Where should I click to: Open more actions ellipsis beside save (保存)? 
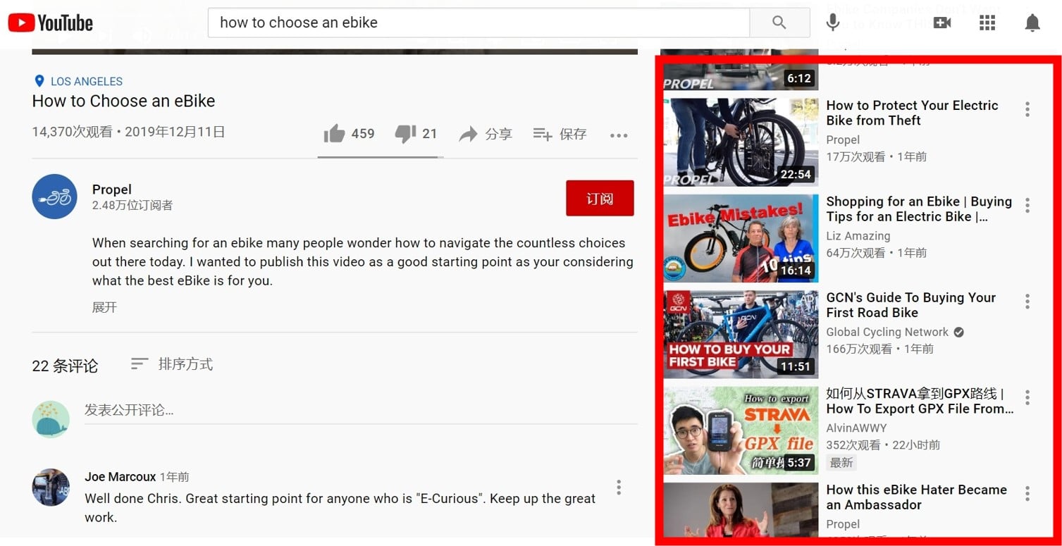(x=618, y=135)
